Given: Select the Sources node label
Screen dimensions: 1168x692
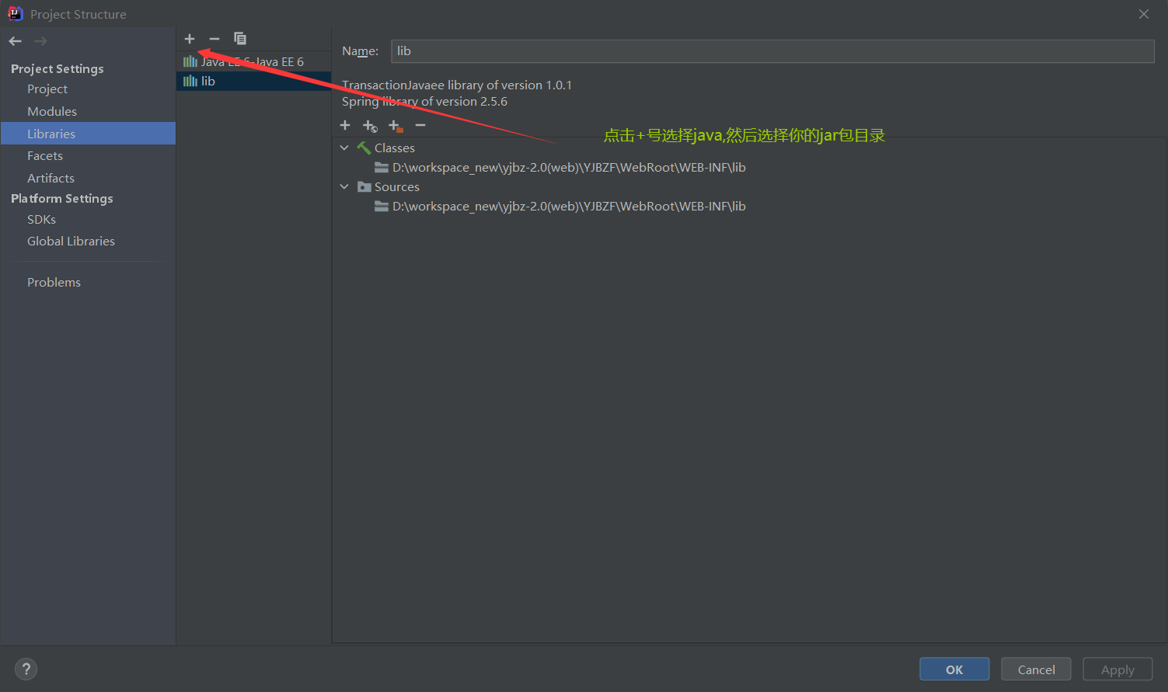Looking at the screenshot, I should click(x=397, y=186).
